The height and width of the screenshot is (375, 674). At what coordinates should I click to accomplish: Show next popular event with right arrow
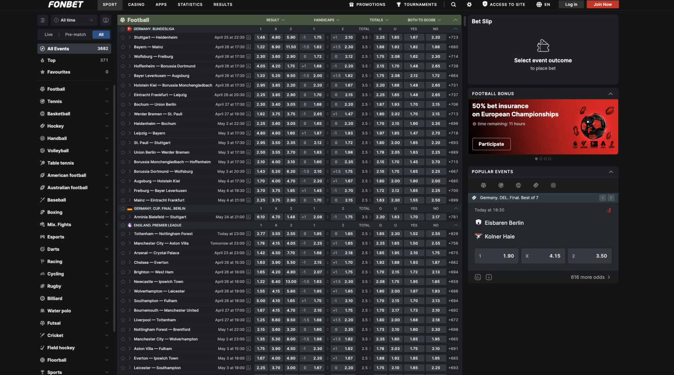611,198
